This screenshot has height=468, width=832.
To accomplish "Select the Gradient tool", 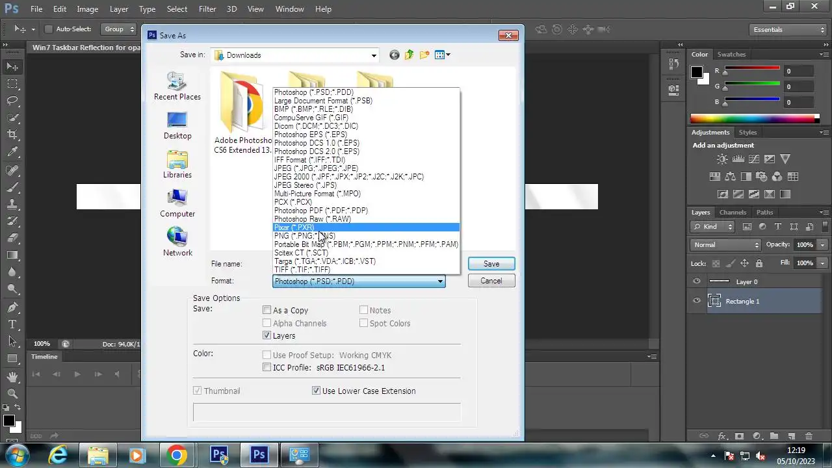I will pos(12,255).
